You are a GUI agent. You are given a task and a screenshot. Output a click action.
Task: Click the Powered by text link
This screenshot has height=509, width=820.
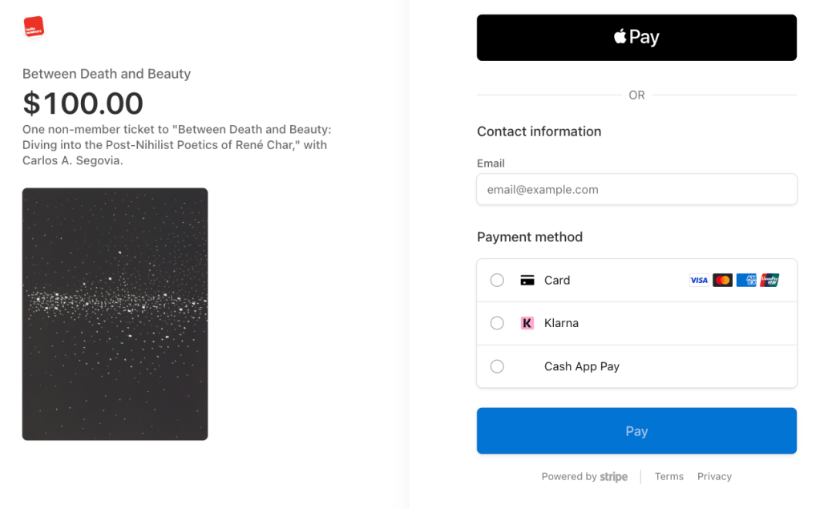(568, 477)
